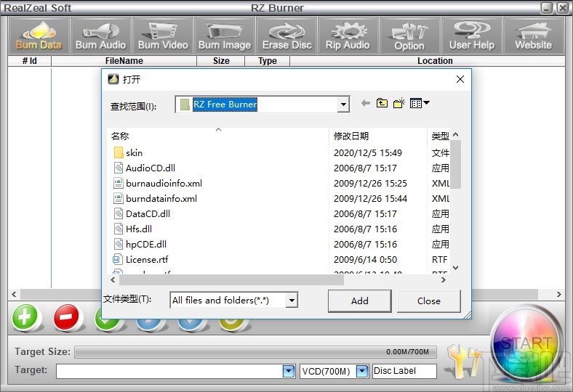The image size is (573, 392).
Task: Select DataCD.dll file
Action: pos(148,214)
